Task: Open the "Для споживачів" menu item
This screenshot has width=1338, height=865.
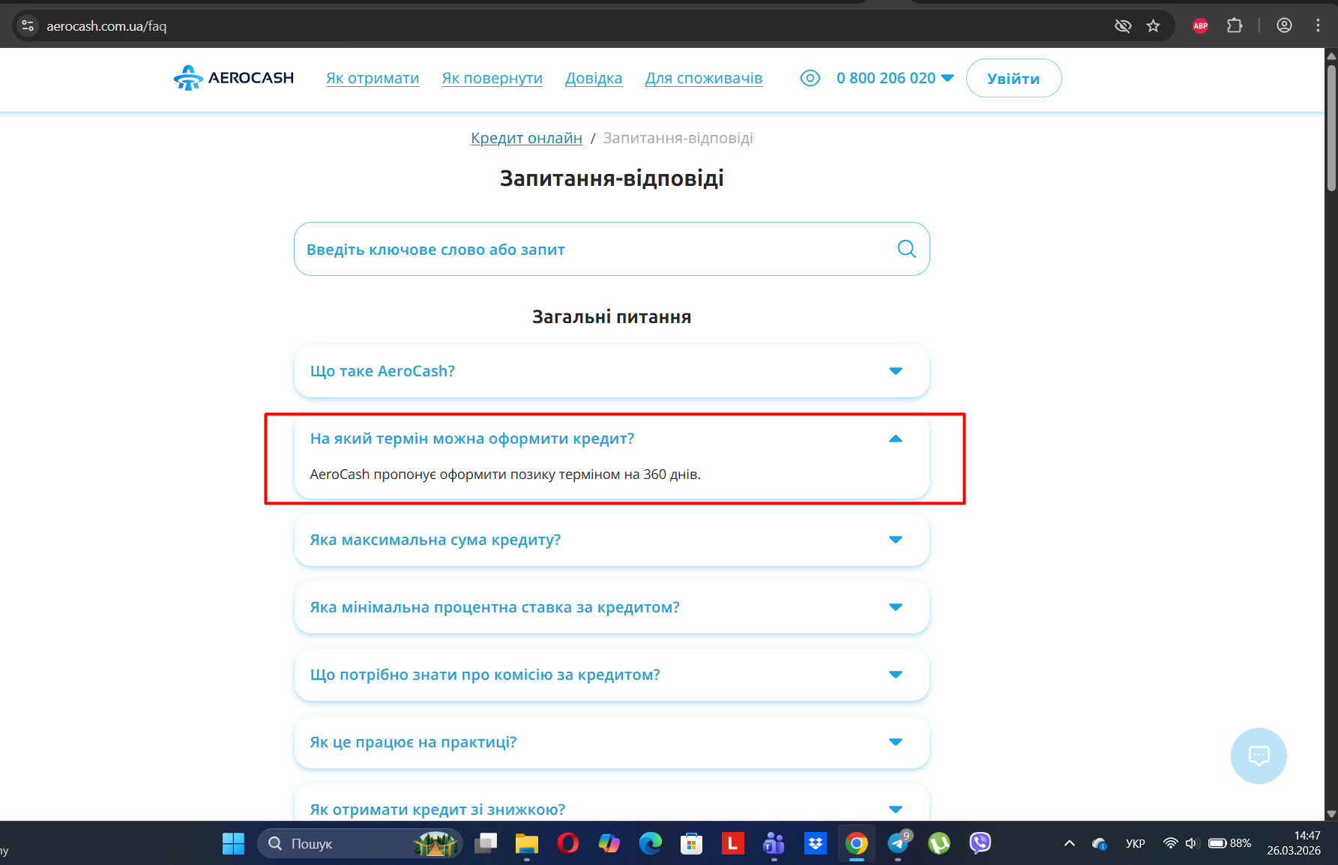Action: pyautogui.click(x=704, y=78)
